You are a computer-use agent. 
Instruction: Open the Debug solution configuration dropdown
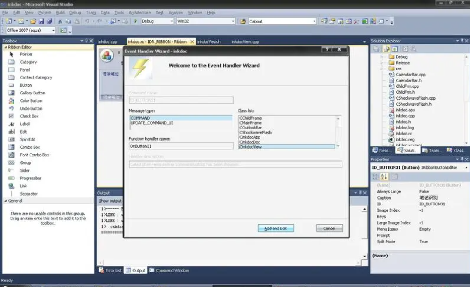click(x=172, y=21)
